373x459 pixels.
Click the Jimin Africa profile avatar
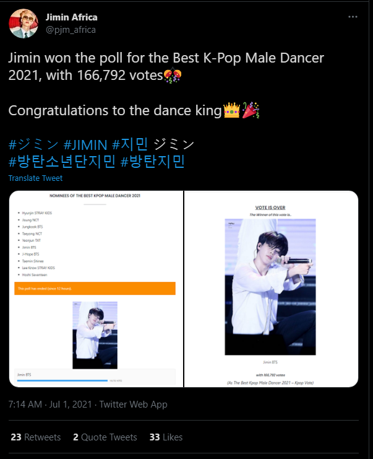(x=24, y=24)
